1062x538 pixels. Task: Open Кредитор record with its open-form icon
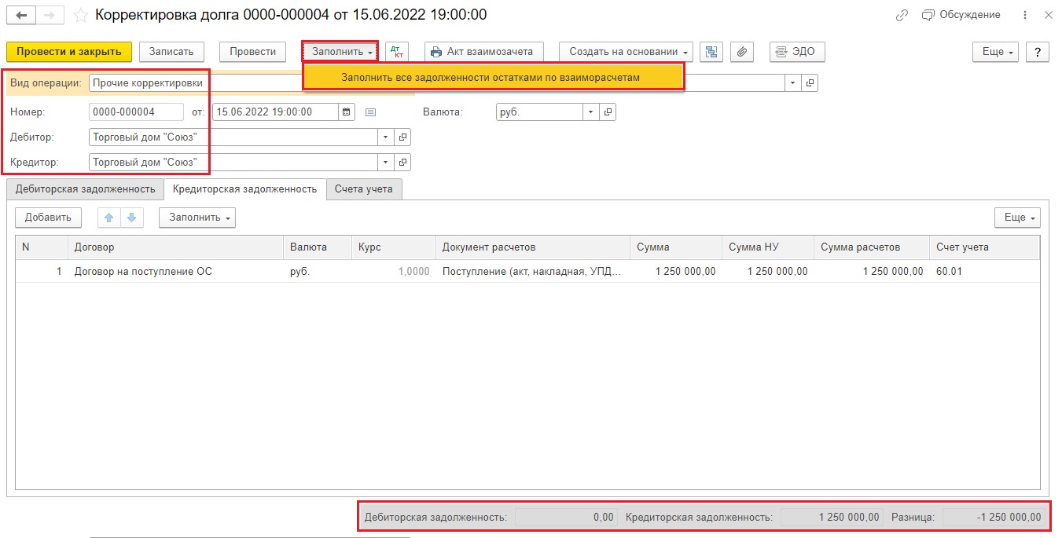tap(402, 163)
